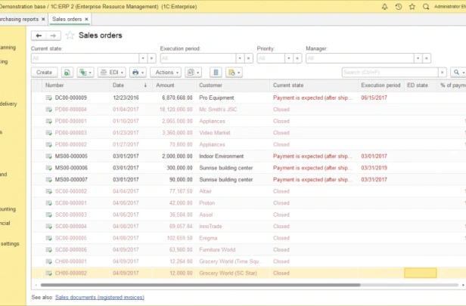Add Sales orders to favorites star
Image resolution: width=466 pixels, height=306 pixels.
point(70,36)
